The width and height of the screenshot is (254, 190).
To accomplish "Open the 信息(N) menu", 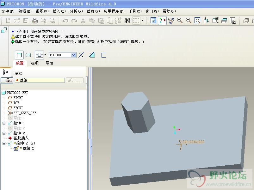I will click(x=93, y=11).
